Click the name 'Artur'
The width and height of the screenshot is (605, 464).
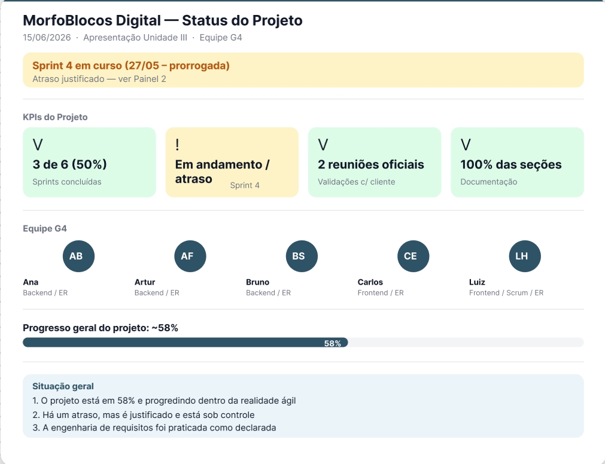pos(145,282)
